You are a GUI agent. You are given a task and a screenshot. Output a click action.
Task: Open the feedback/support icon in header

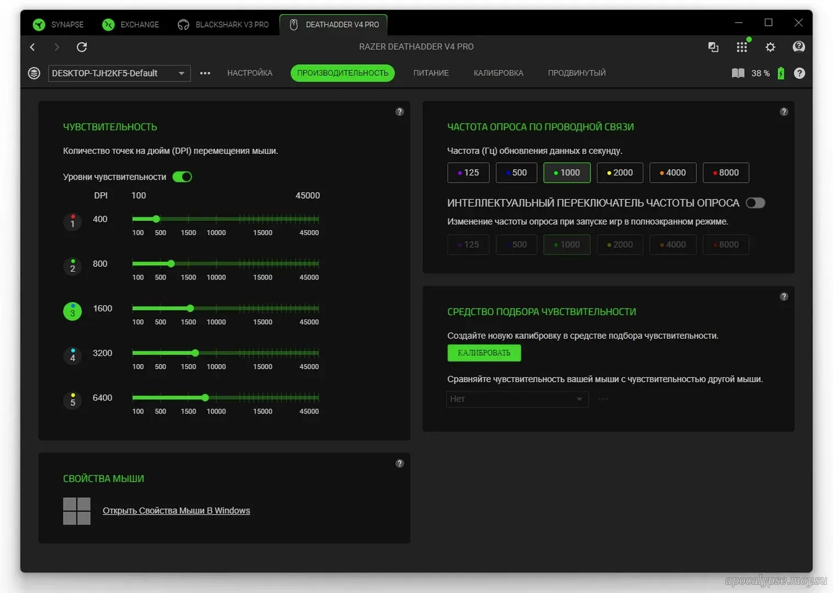click(799, 47)
